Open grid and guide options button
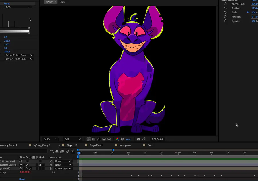The image size is (258, 181). pos(109,139)
